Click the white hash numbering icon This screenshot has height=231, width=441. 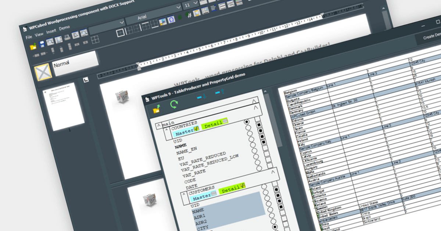[189, 15]
